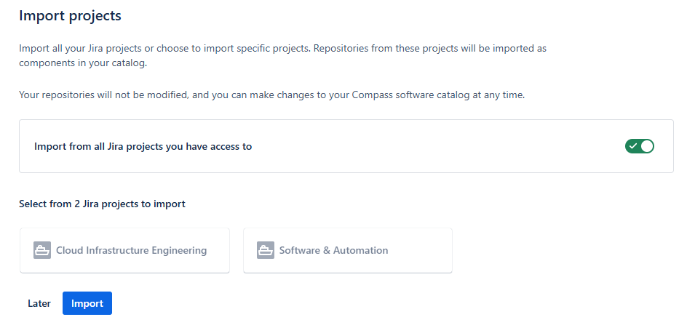
Task: Click the blue Import button
Action: coord(87,303)
